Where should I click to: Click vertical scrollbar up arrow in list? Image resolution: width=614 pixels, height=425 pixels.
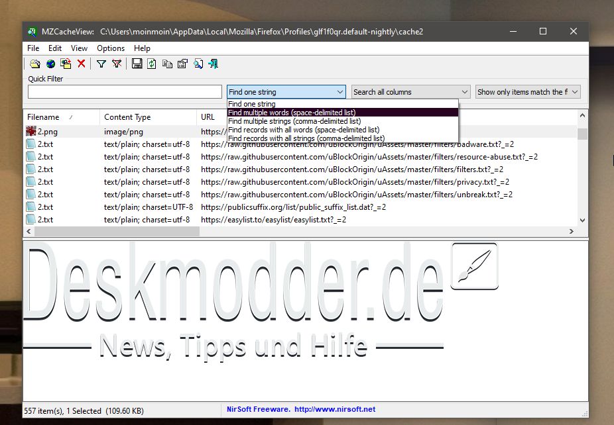click(582, 115)
